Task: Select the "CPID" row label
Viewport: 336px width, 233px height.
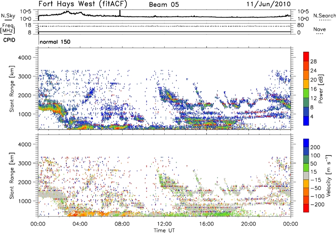Action: 9,40
